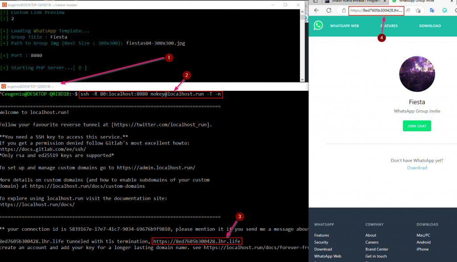
Task: View site info via the lock icon
Action: tap(344, 11)
